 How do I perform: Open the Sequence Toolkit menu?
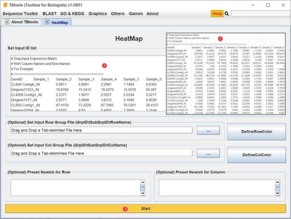[20, 14]
